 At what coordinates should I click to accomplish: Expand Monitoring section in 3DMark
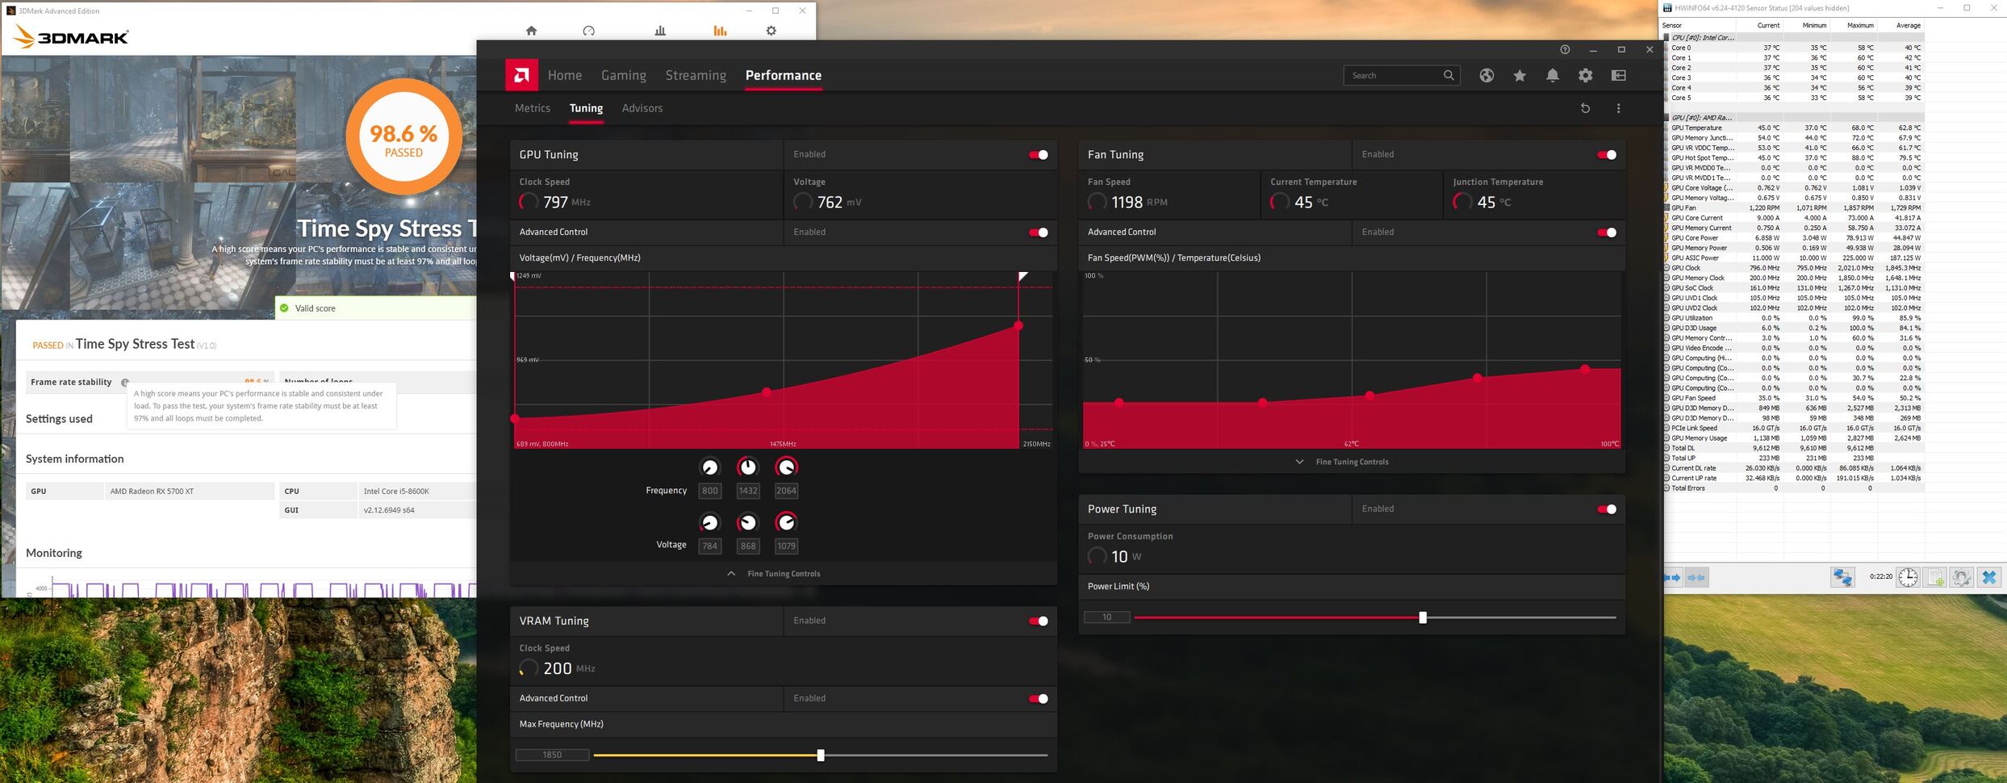point(54,553)
